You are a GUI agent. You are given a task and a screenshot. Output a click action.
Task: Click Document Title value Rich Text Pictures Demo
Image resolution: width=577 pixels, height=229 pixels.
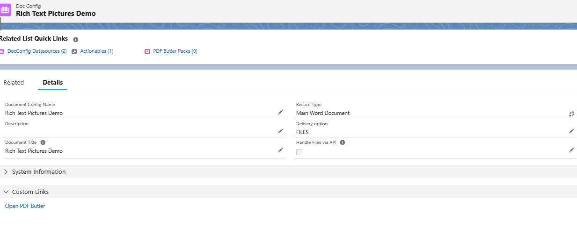[x=34, y=151]
